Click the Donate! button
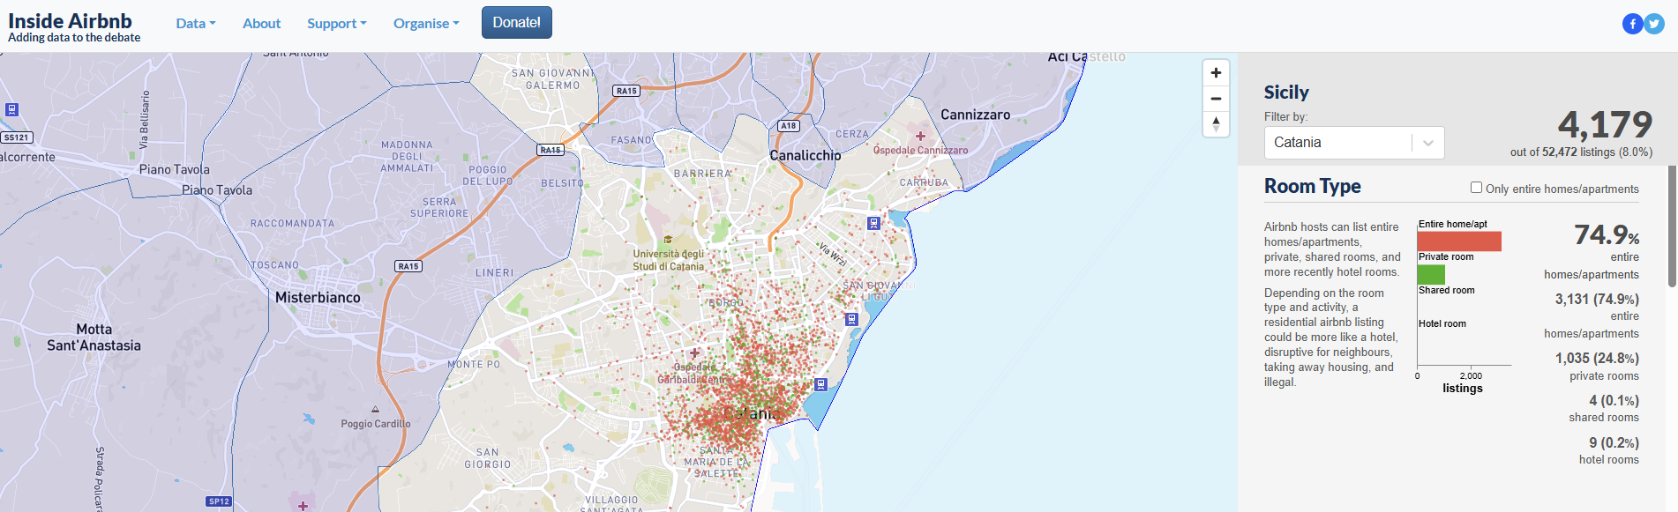Image resolution: width=1678 pixels, height=512 pixels. coord(517,23)
